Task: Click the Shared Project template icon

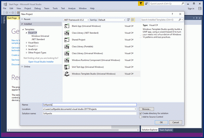Action: click(x=67, y=40)
